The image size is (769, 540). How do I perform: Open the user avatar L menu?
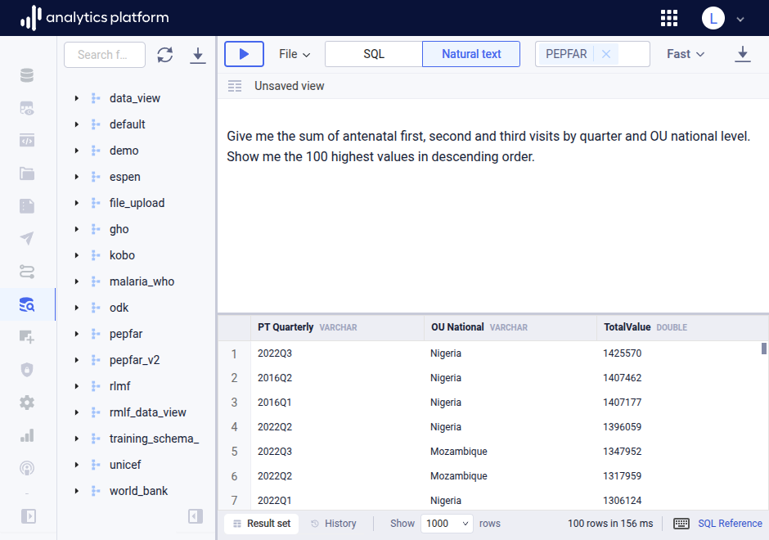point(713,18)
